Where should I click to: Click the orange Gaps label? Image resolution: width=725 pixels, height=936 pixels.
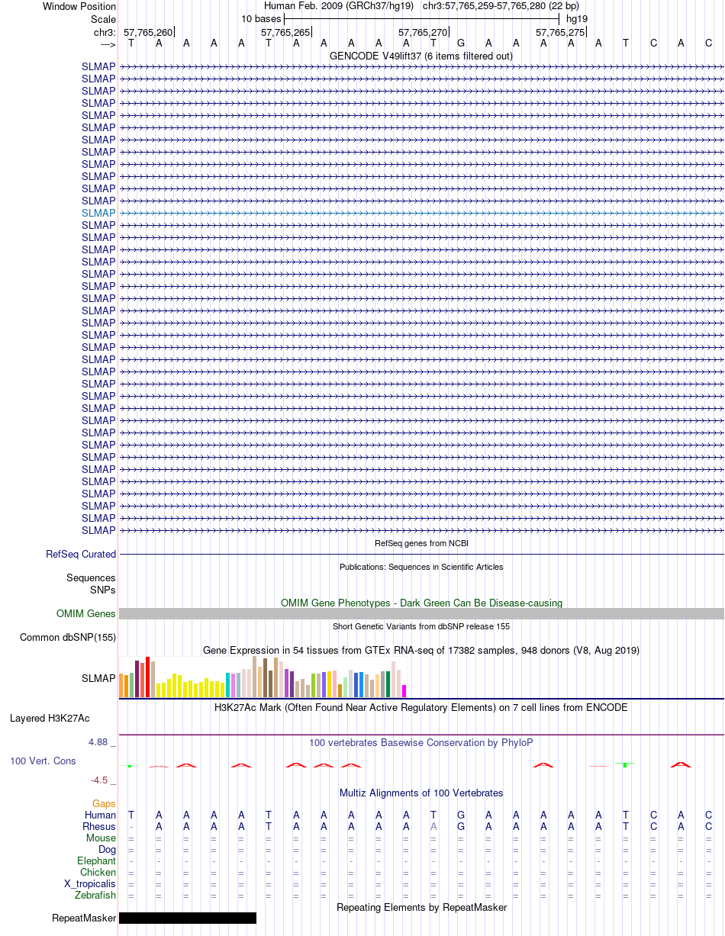click(104, 803)
